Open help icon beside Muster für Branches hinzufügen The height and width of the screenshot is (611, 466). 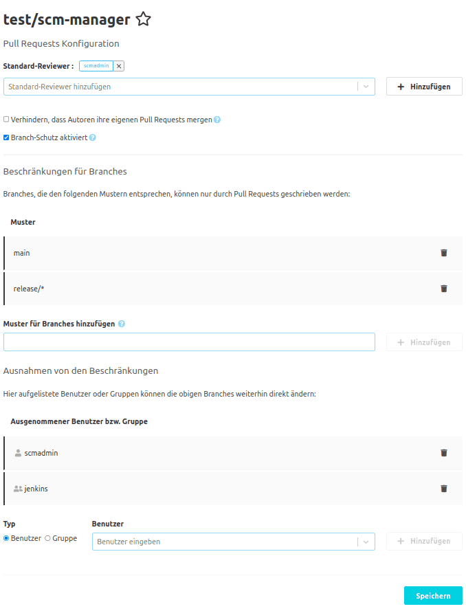121,323
